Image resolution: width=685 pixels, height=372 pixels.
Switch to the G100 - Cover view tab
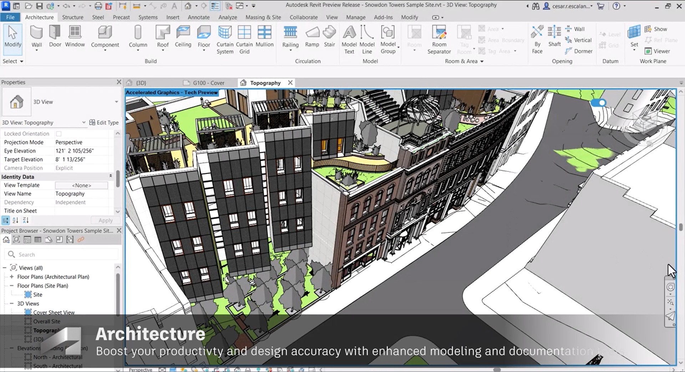click(208, 83)
